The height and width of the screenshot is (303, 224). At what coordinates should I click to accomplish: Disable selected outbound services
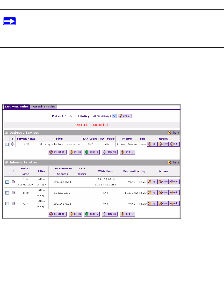(x=110, y=152)
